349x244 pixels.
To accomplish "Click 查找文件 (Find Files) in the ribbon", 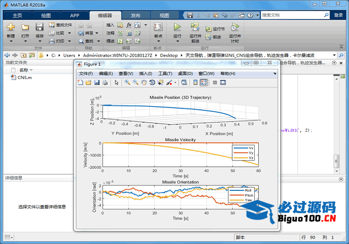I will tap(61, 25).
